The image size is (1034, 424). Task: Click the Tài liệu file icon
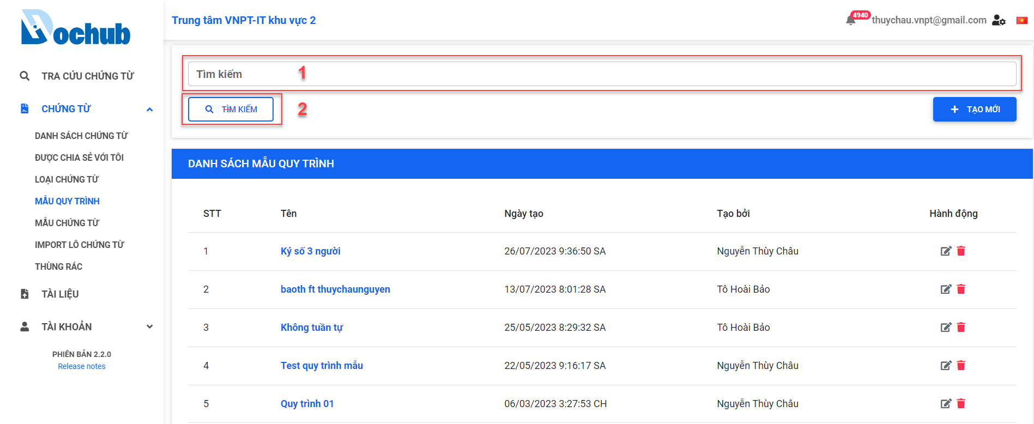click(x=25, y=294)
